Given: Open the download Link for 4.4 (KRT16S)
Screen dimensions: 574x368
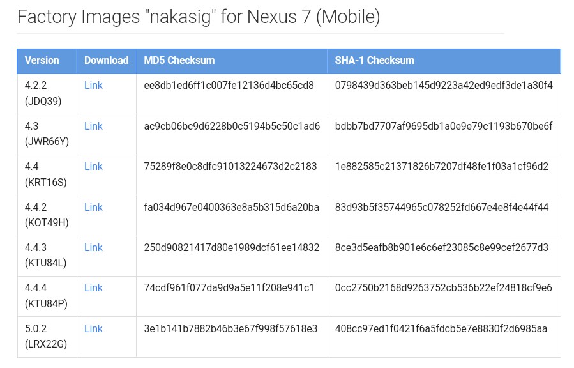Looking at the screenshot, I should [x=93, y=167].
